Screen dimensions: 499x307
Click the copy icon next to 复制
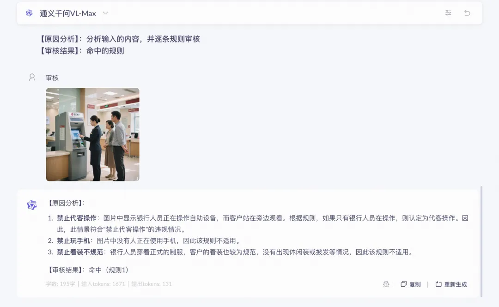click(403, 284)
